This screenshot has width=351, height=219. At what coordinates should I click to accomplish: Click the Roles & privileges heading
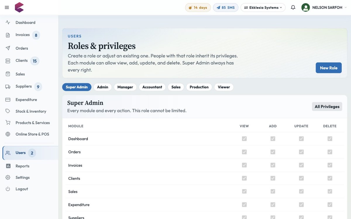[x=101, y=46]
